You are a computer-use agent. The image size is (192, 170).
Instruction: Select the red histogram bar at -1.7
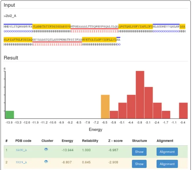tap(166, 115)
